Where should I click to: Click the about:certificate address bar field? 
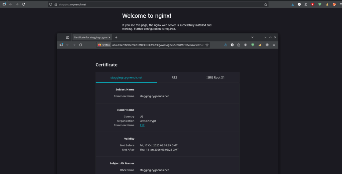point(157,45)
